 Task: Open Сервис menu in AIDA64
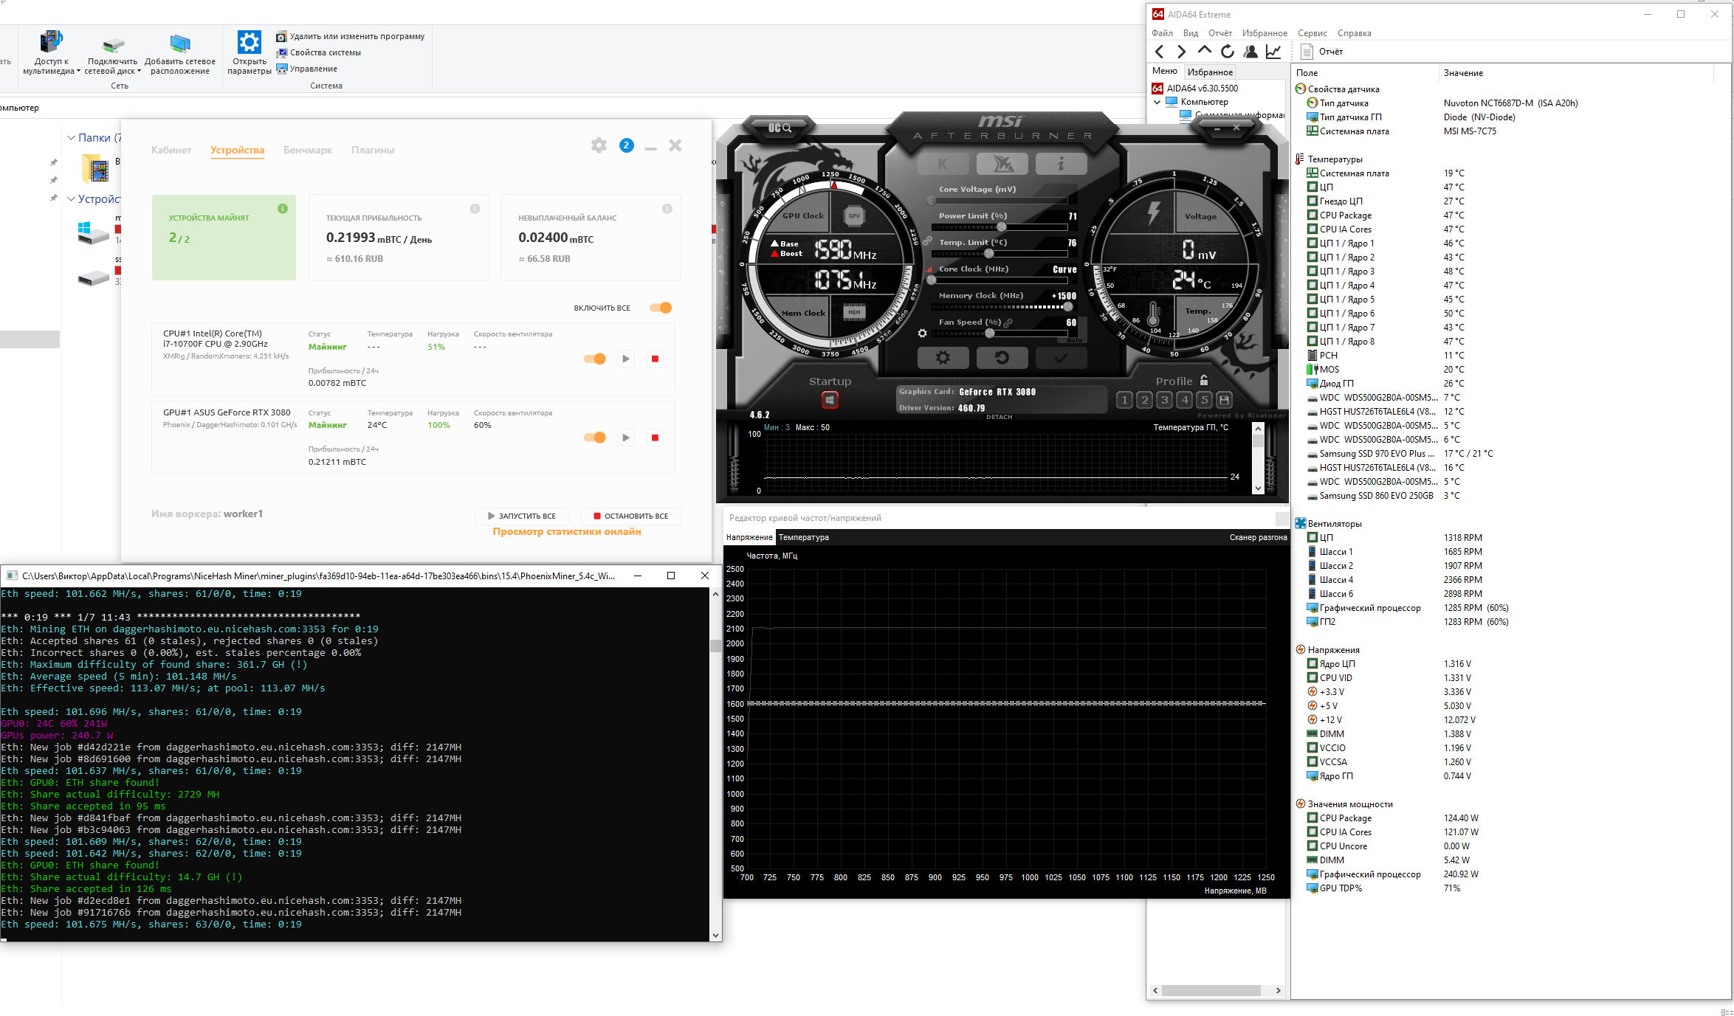[1312, 33]
